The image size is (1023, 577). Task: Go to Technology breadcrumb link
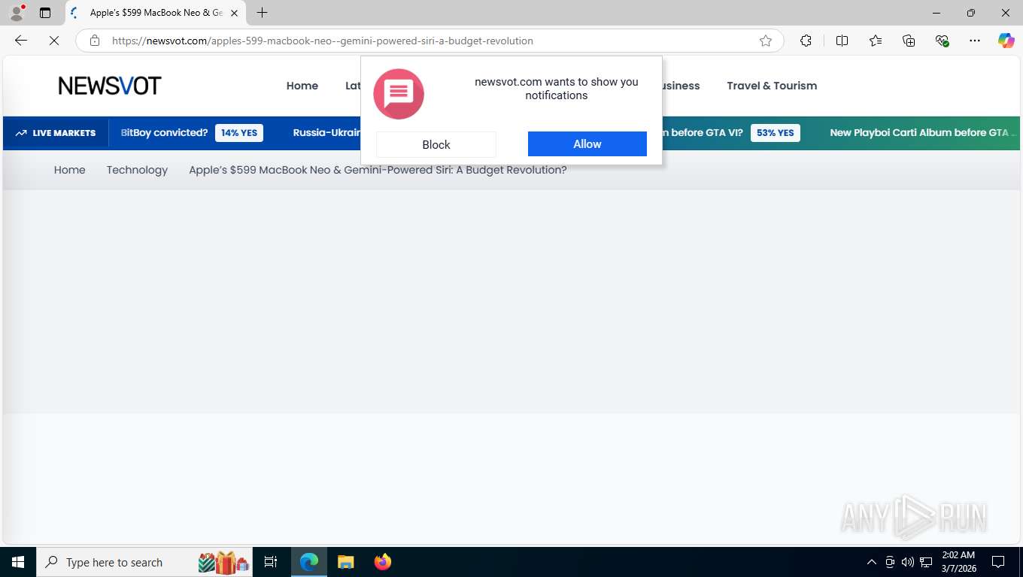(x=137, y=170)
